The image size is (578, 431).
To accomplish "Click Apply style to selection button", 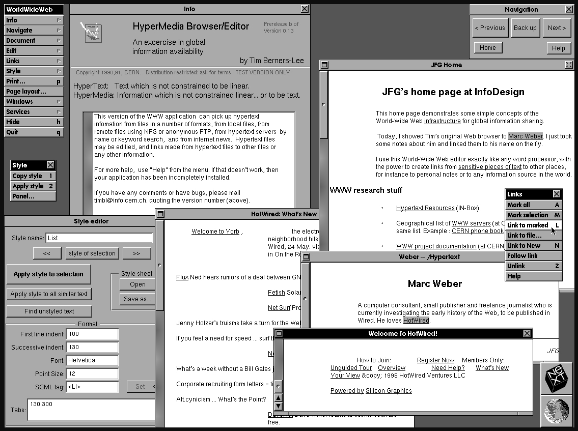I will (x=49, y=274).
